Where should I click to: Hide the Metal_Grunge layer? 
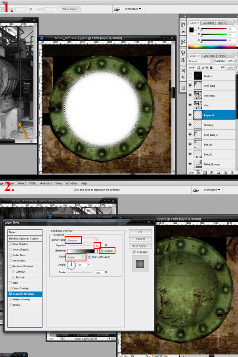pos(190,164)
